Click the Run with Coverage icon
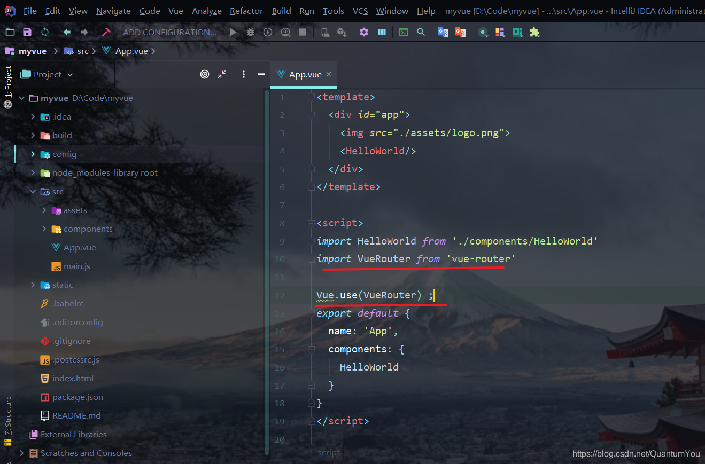The width and height of the screenshot is (705, 464). tap(268, 32)
